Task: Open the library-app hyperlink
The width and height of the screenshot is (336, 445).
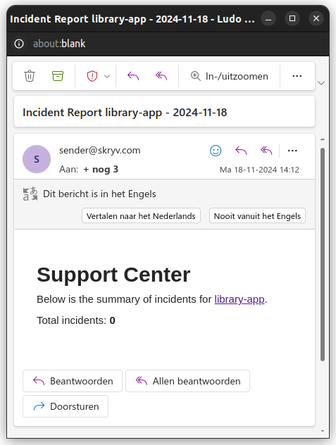Action: (x=239, y=299)
